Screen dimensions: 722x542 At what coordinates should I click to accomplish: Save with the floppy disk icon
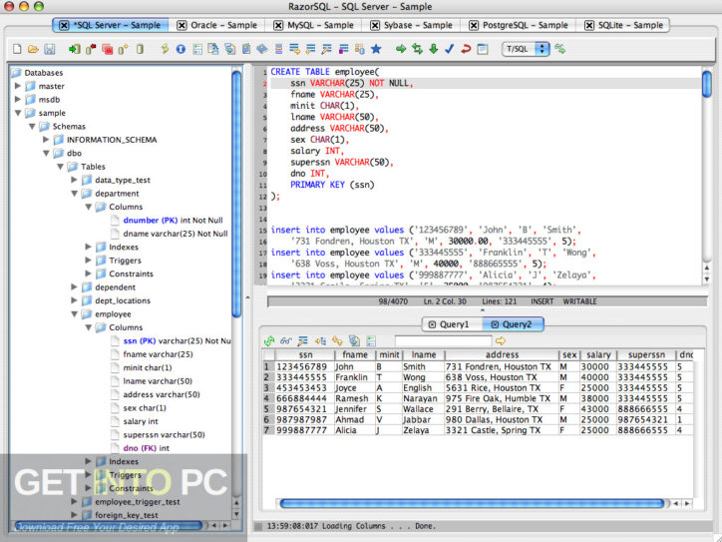tap(49, 49)
